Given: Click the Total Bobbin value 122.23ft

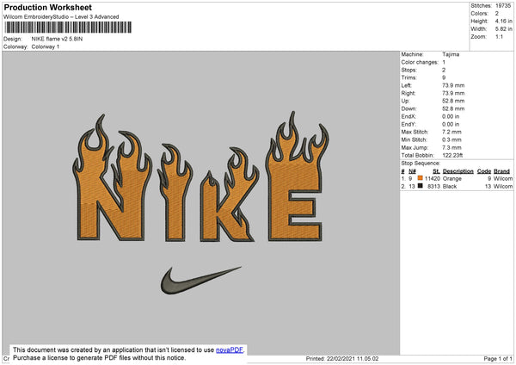Looking at the screenshot, I should click(452, 155).
